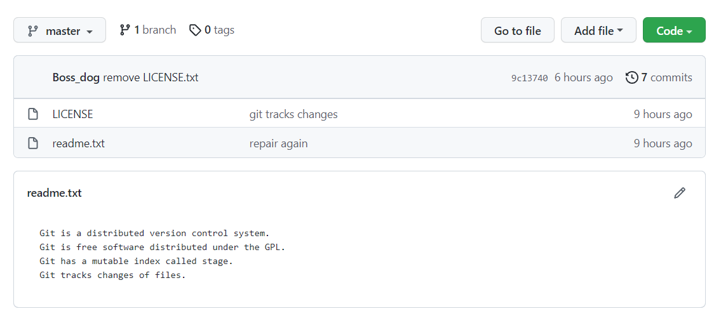Open the 'git tracks changes' commit link
Image resolution: width=714 pixels, height=318 pixels.
pos(293,114)
